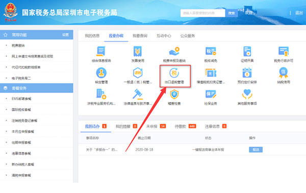The image size is (306, 193).
Task: Open the 社保业务 social insurance icon
Action: click(x=211, y=94)
